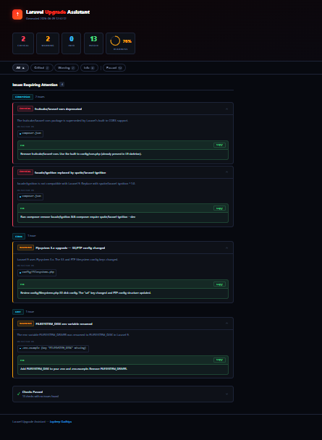Copy the fix for fruitcake/laravel-cors
The image size is (322, 440).
219,145
